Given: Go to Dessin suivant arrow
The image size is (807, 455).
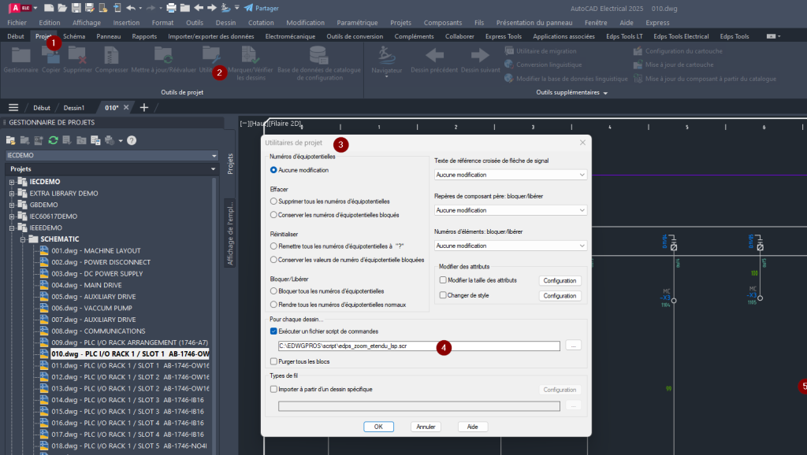Looking at the screenshot, I should coord(480,56).
